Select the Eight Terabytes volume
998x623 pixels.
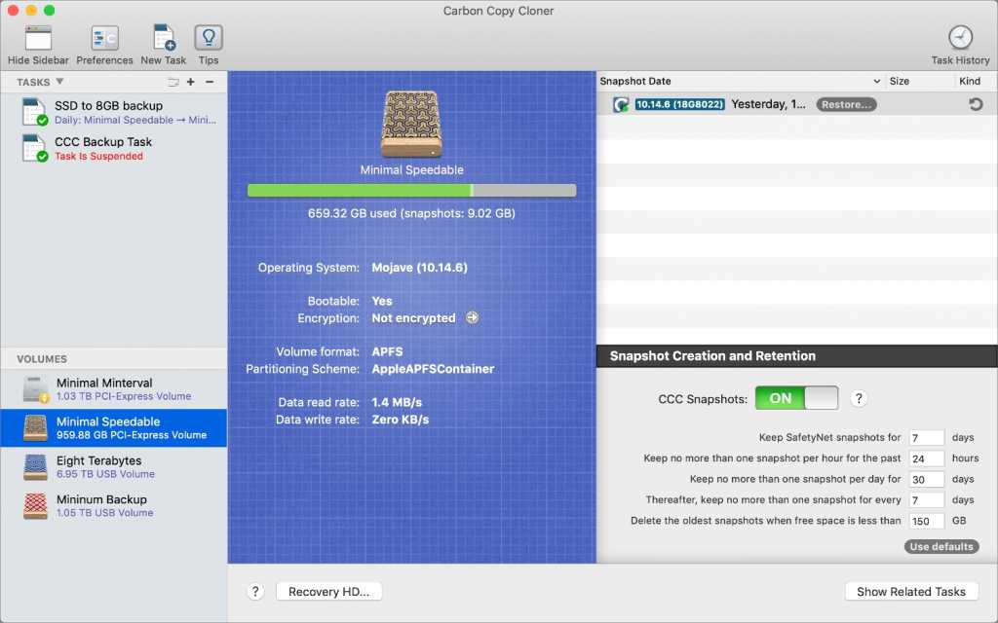[113, 467]
